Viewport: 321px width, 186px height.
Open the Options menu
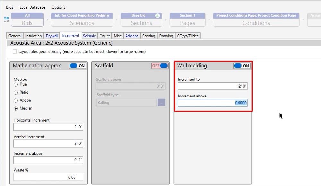pos(58,7)
